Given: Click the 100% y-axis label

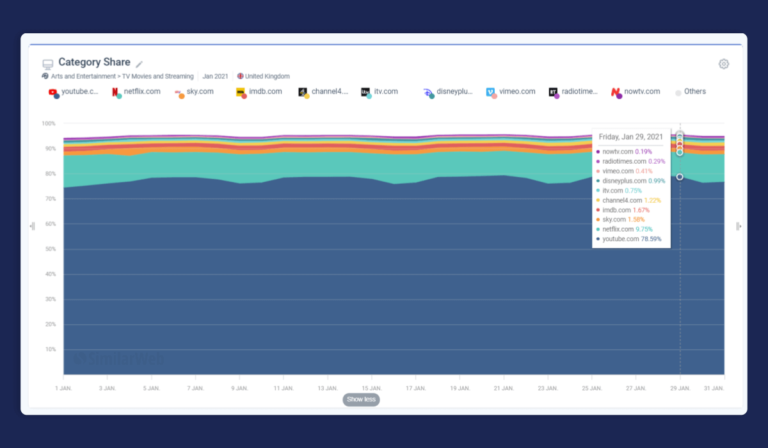Looking at the screenshot, I should point(49,124).
